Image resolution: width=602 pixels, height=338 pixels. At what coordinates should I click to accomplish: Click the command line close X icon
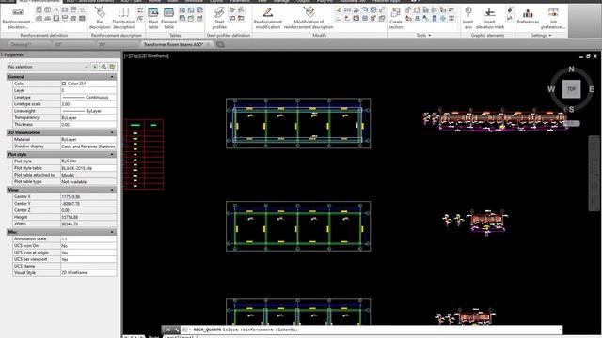click(167, 330)
